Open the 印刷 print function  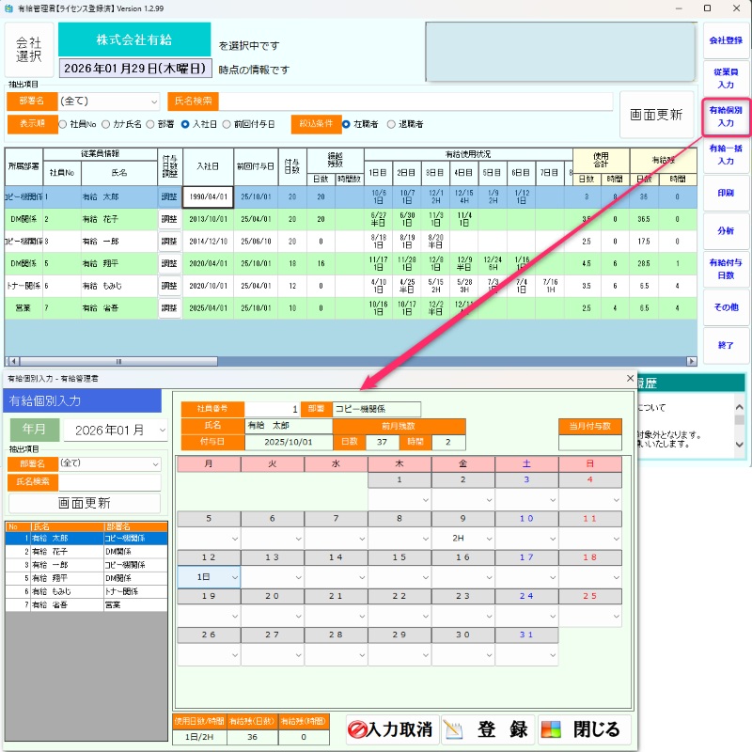[x=725, y=192]
